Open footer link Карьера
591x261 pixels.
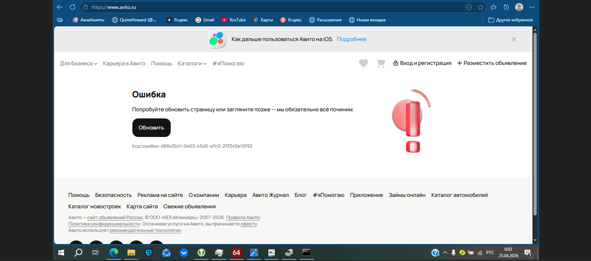point(236,195)
